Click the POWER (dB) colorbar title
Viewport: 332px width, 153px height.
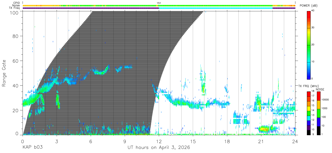point(309,6)
